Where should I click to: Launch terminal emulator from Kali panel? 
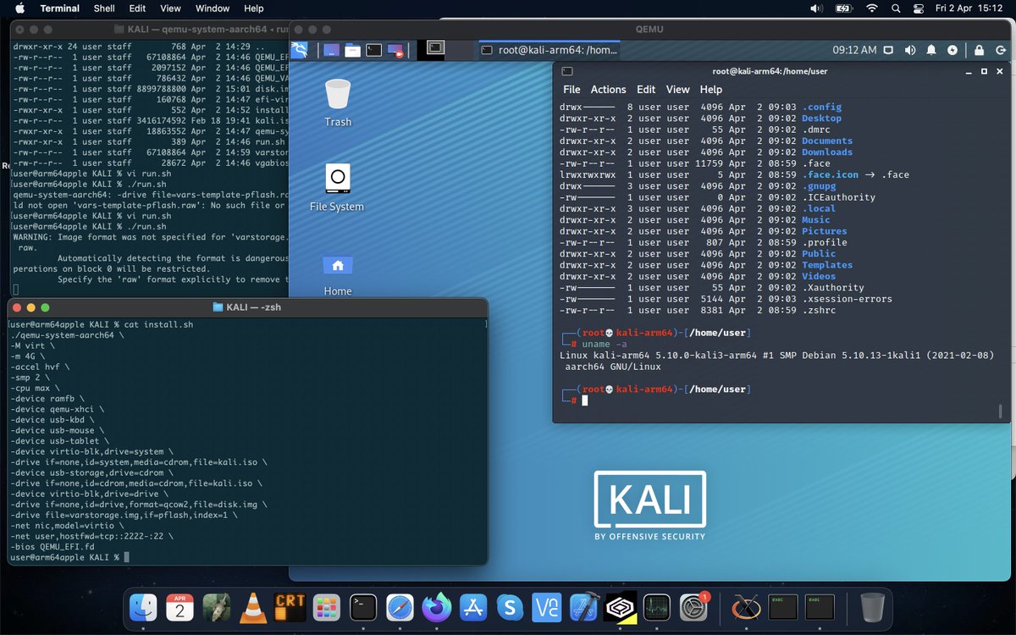(374, 50)
